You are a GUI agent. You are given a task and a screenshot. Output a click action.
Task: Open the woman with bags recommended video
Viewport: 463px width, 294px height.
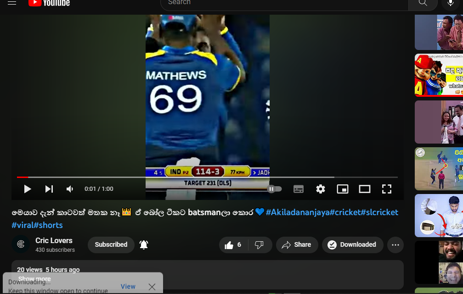pos(439,122)
